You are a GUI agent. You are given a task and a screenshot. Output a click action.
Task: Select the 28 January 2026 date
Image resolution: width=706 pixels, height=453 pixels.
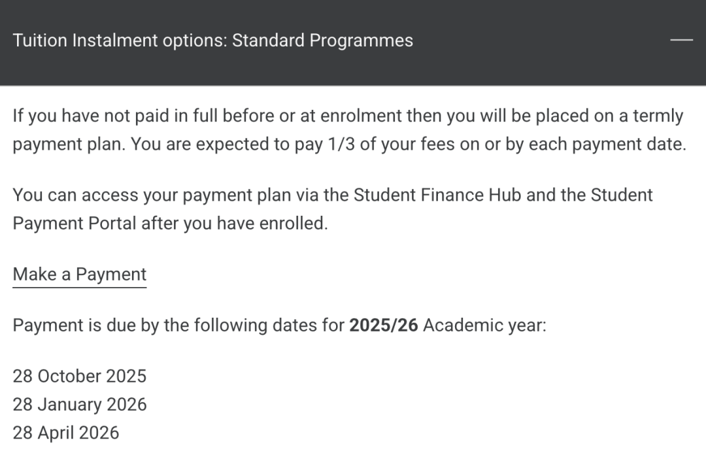pyautogui.click(x=80, y=405)
